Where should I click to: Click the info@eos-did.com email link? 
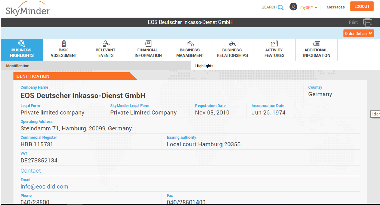pyautogui.click(x=45, y=187)
